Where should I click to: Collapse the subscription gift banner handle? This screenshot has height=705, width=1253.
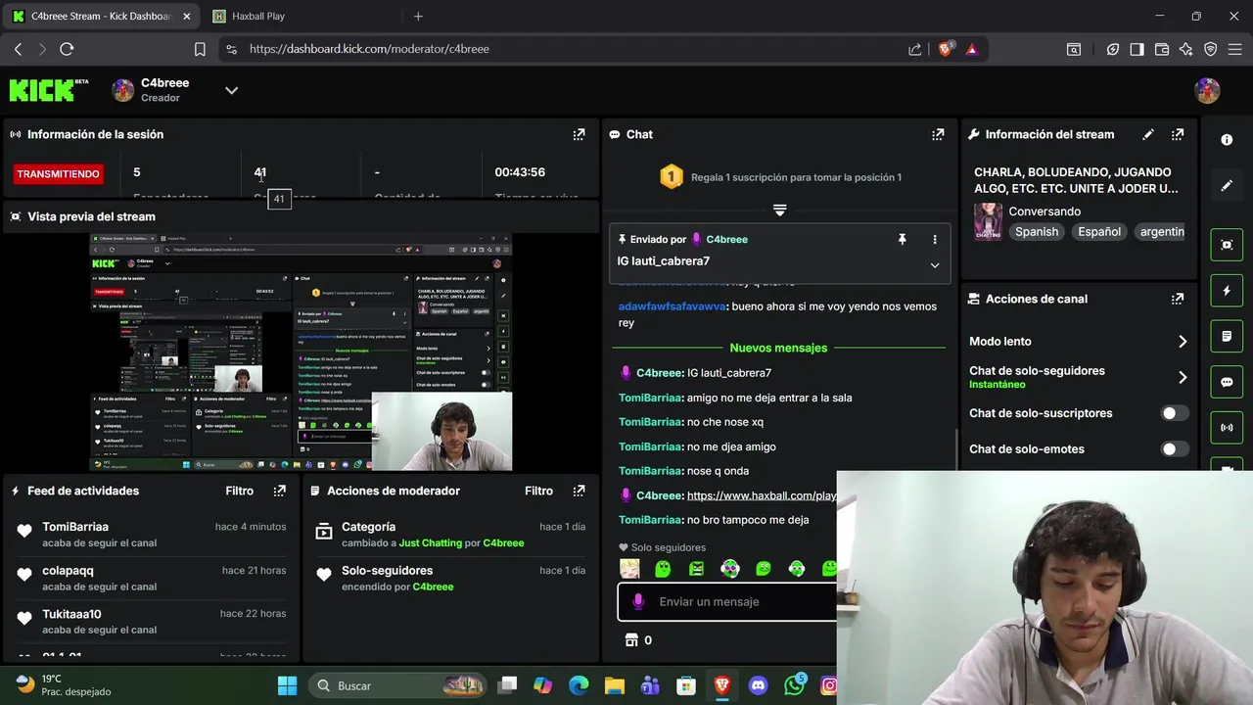[779, 210]
